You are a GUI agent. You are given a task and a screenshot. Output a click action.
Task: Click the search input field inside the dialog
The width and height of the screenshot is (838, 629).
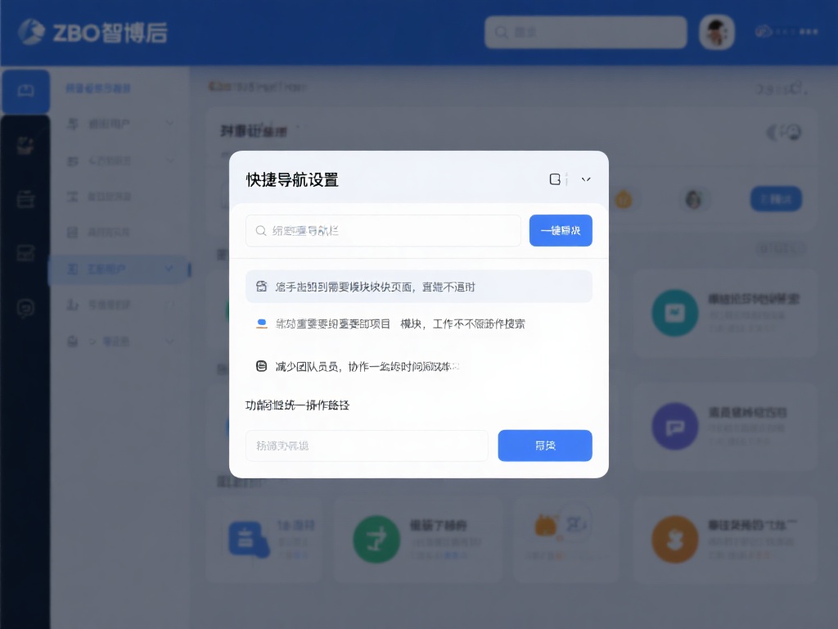[x=382, y=230]
